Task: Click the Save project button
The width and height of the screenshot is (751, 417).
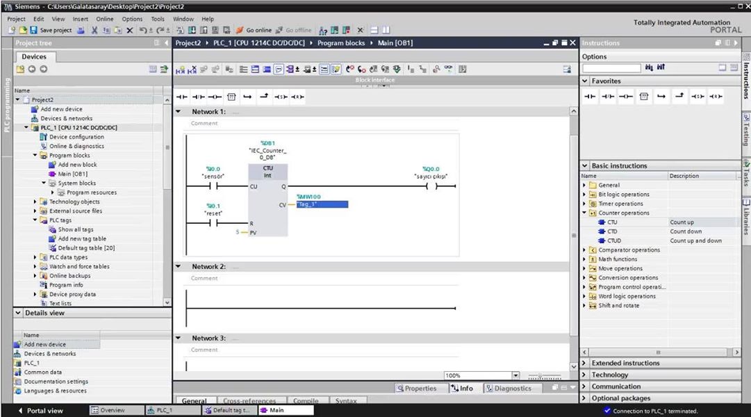Action: point(51,30)
